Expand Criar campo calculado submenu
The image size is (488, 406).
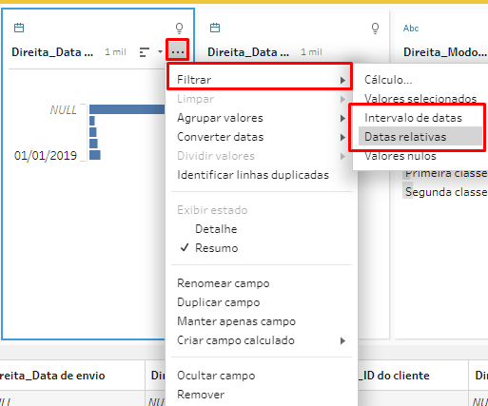point(262,340)
